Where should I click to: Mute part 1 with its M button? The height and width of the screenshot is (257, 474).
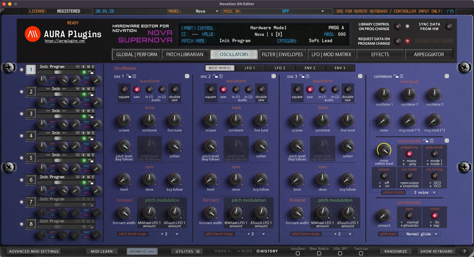coord(88,67)
